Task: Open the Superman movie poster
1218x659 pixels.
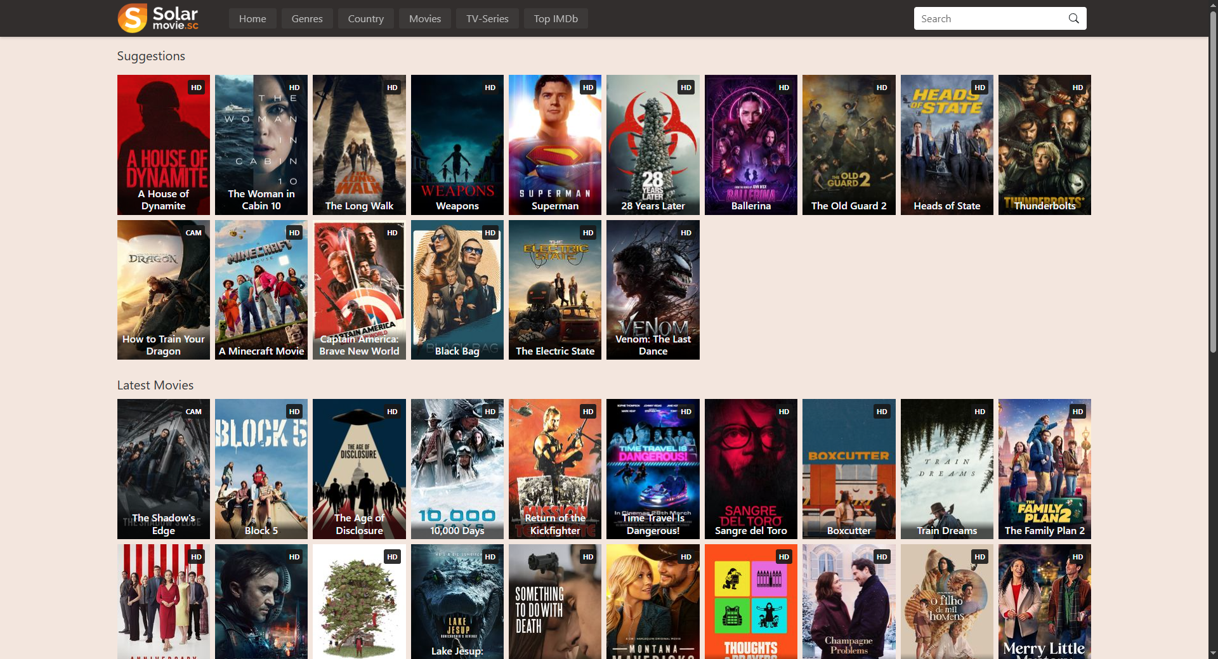Action: tap(554, 145)
